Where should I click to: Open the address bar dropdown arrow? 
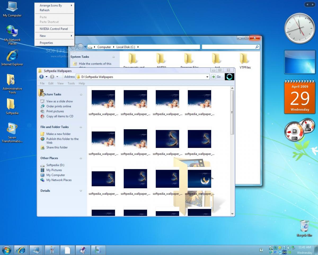point(207,77)
